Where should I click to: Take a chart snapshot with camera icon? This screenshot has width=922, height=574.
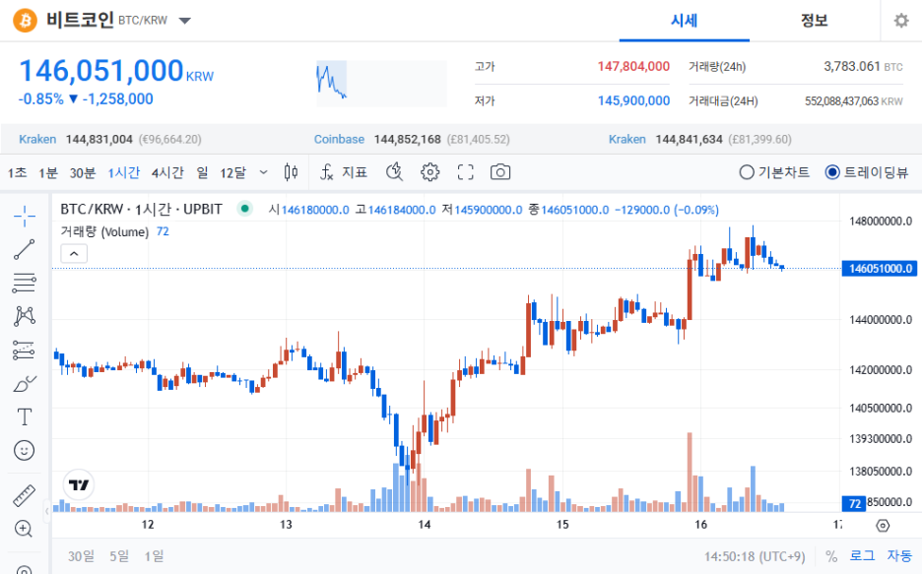tap(500, 172)
